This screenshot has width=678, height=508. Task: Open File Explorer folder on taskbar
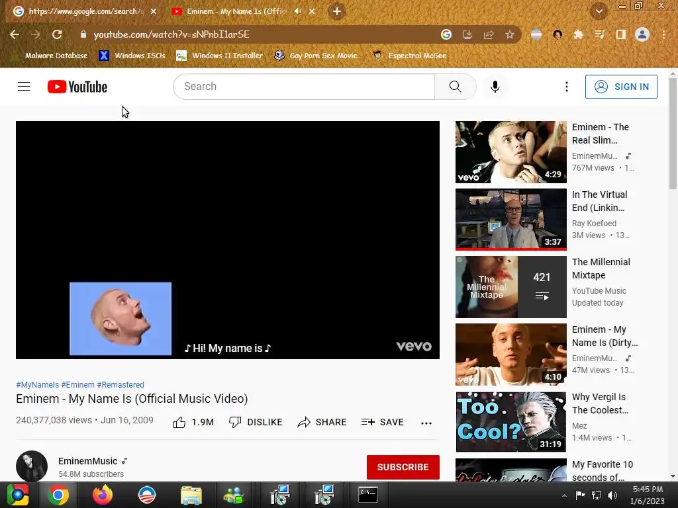tap(191, 495)
